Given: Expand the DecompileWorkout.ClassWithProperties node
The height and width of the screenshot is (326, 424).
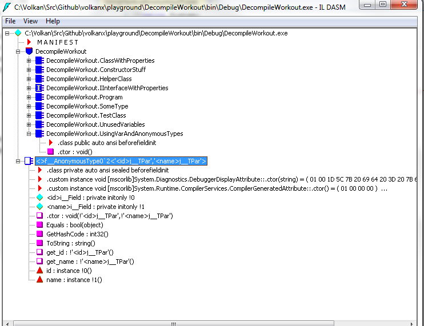Looking at the screenshot, I should (x=29, y=61).
